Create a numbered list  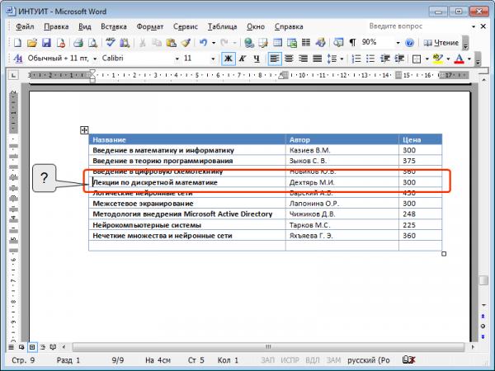point(356,59)
